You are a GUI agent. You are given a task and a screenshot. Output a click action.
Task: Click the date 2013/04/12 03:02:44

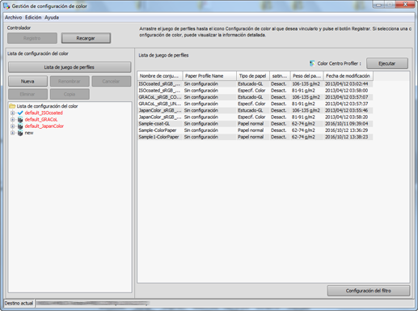[x=346, y=84]
